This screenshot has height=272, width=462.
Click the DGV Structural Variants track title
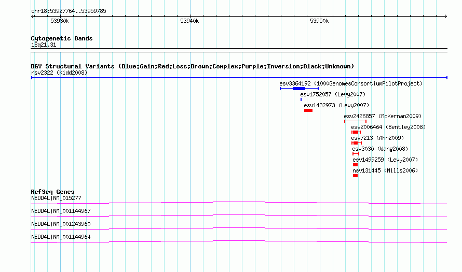[x=193, y=66]
